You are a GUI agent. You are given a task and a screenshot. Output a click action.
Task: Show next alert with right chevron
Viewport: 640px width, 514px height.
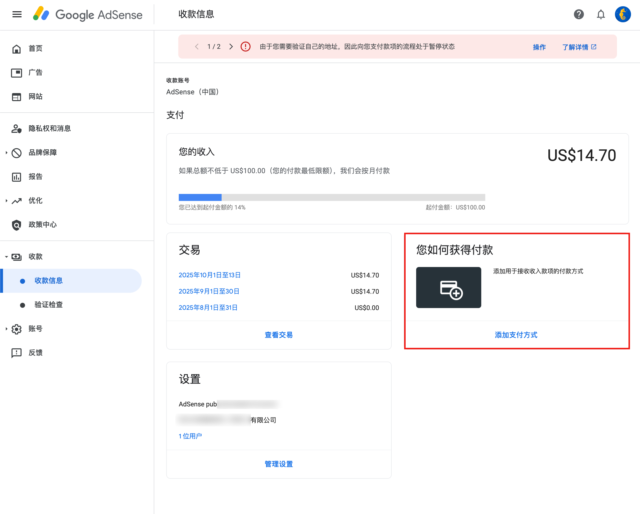(x=231, y=47)
